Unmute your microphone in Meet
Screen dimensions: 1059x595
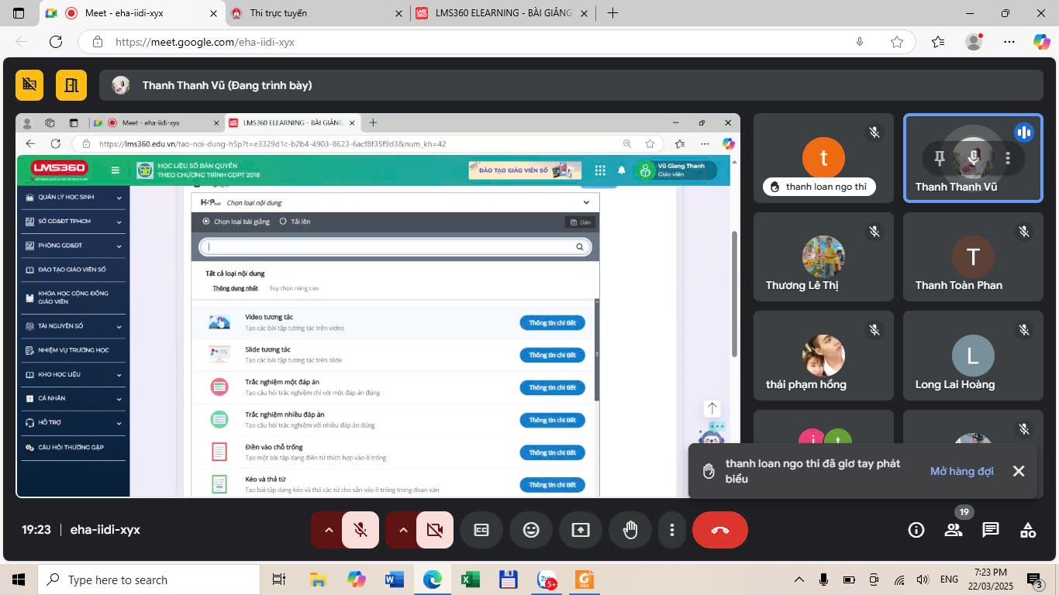[x=360, y=530]
